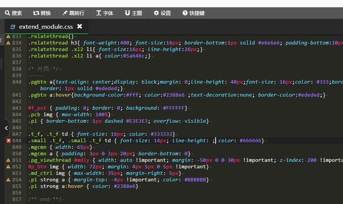Open the 跳转行 go-to-line tool
This screenshot has width=343, height=204.
pyautogui.click(x=73, y=13)
